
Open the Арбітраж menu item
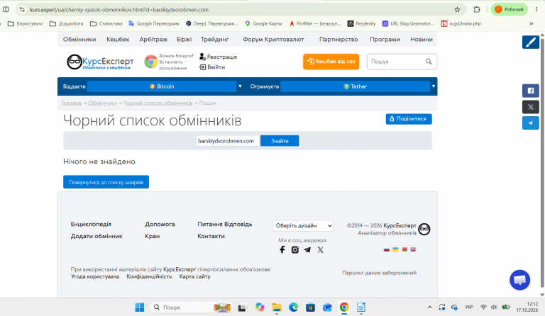(x=153, y=39)
